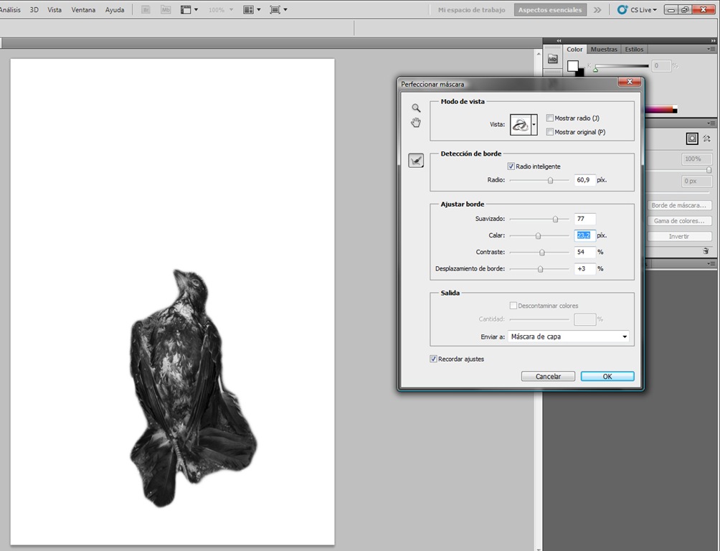
Task: Open the Vista preview mode dropdown
Action: pyautogui.click(x=534, y=125)
